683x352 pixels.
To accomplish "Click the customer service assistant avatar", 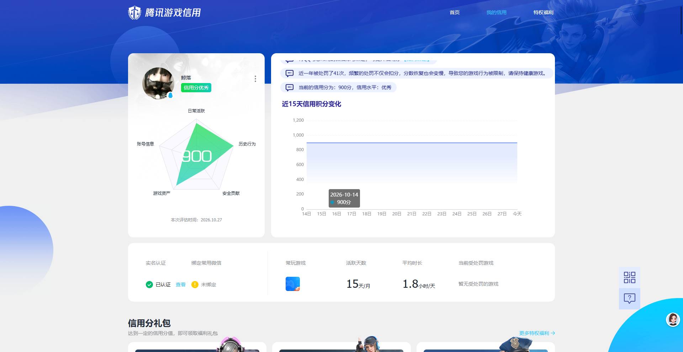I will click(673, 320).
